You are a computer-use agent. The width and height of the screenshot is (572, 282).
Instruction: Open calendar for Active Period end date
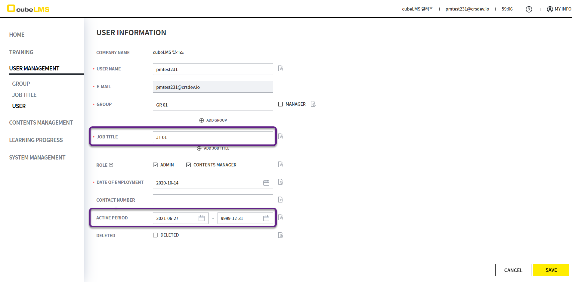pos(266,218)
